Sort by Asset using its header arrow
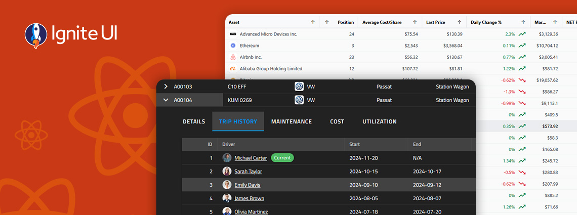 pos(313,22)
